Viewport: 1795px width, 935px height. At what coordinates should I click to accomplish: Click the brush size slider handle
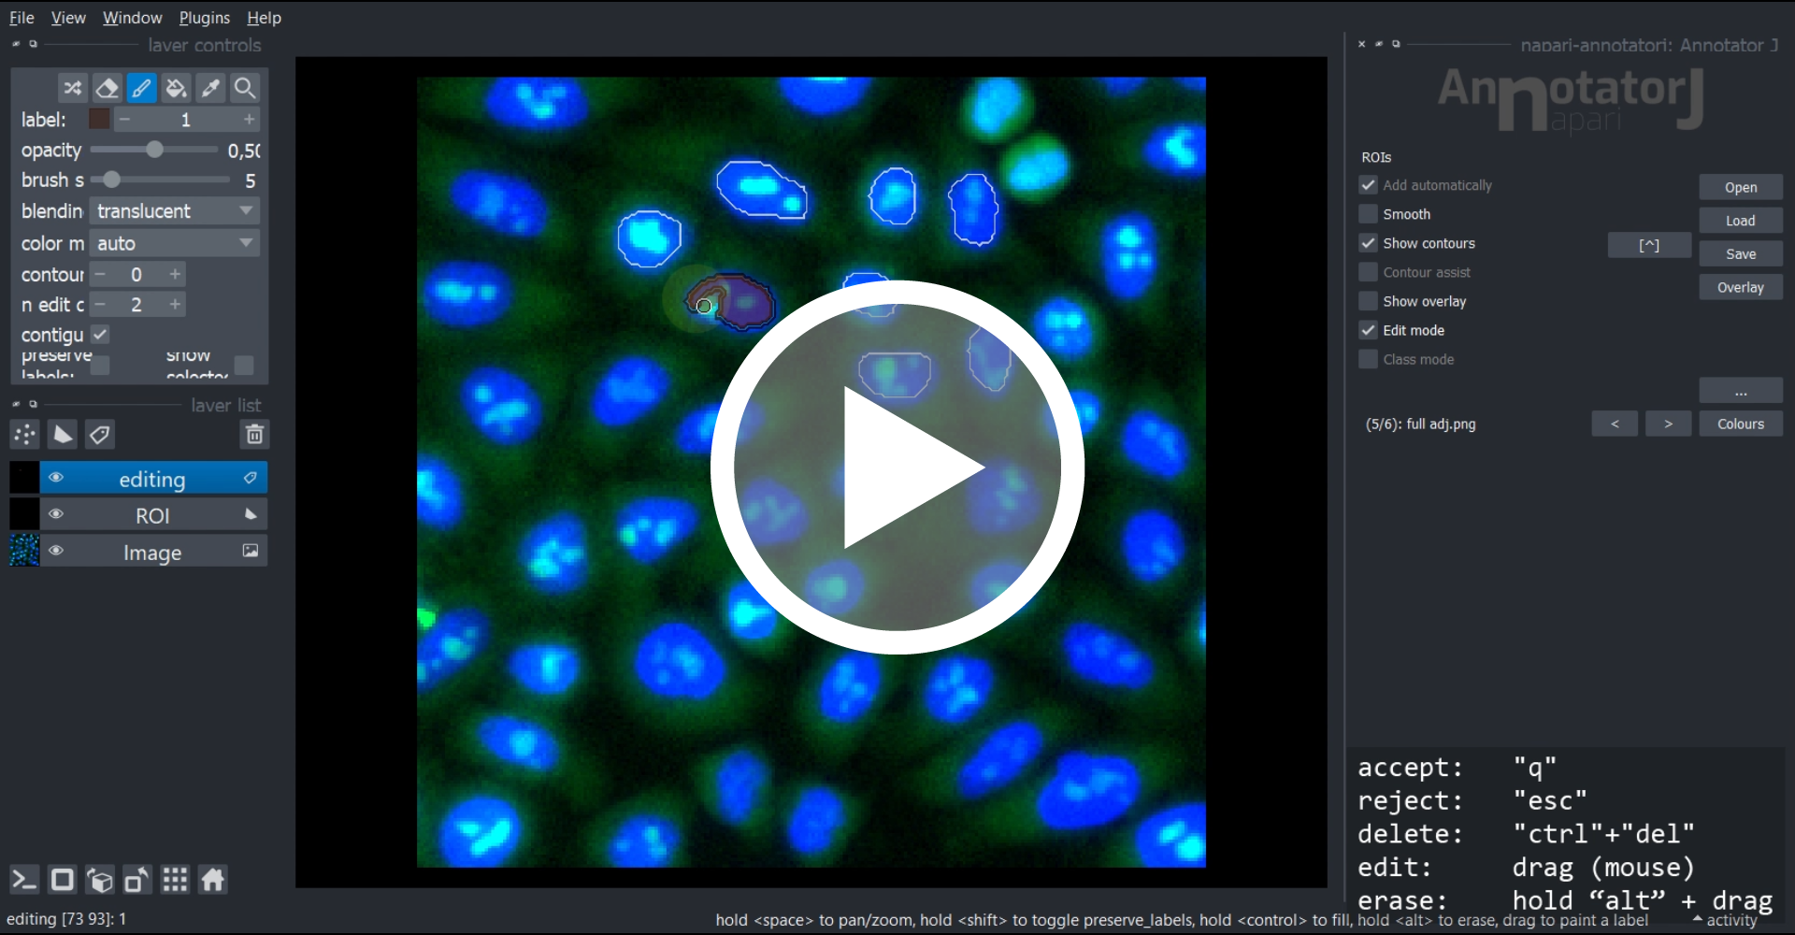[112, 180]
